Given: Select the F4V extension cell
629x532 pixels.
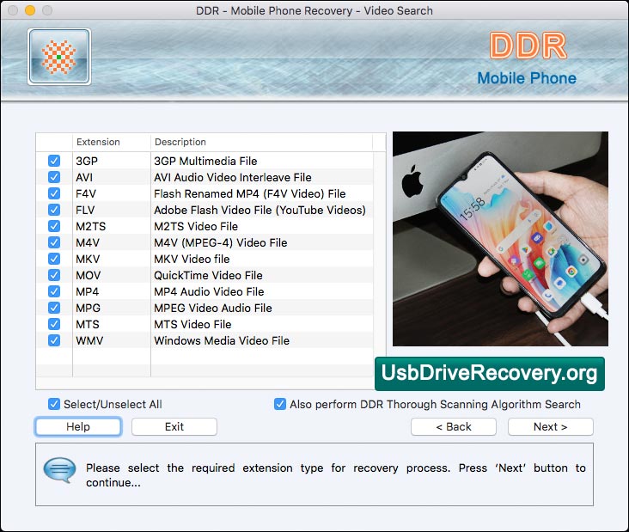Looking at the screenshot, I should click(x=112, y=193).
